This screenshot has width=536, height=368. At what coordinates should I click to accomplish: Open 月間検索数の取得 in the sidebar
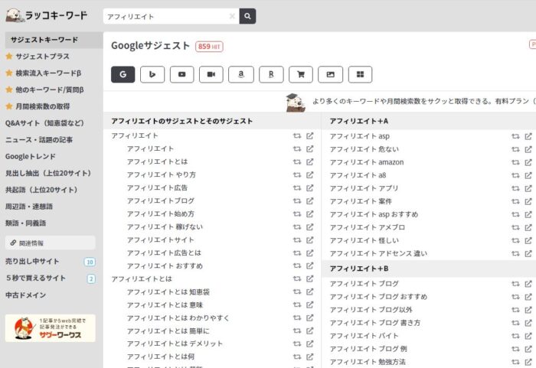tap(42, 106)
